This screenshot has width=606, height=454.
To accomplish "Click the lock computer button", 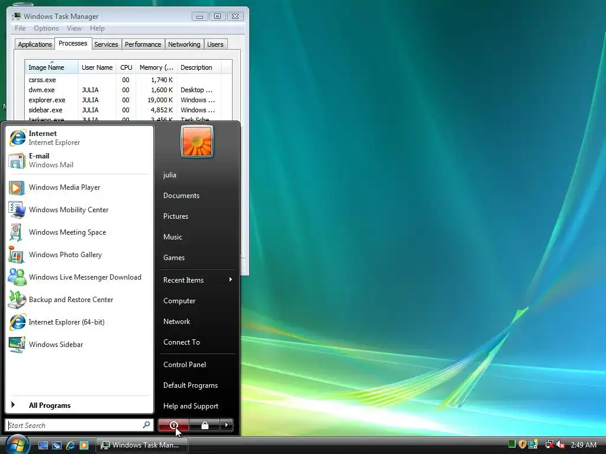I will pos(204,425).
